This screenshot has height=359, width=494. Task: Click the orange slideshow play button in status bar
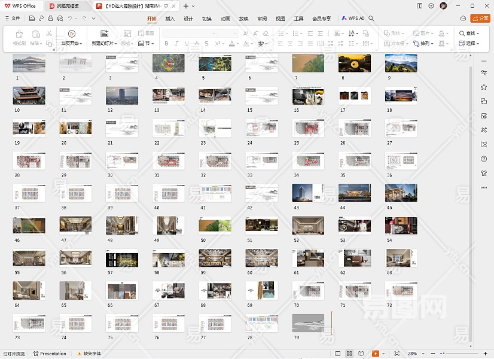[x=376, y=354]
